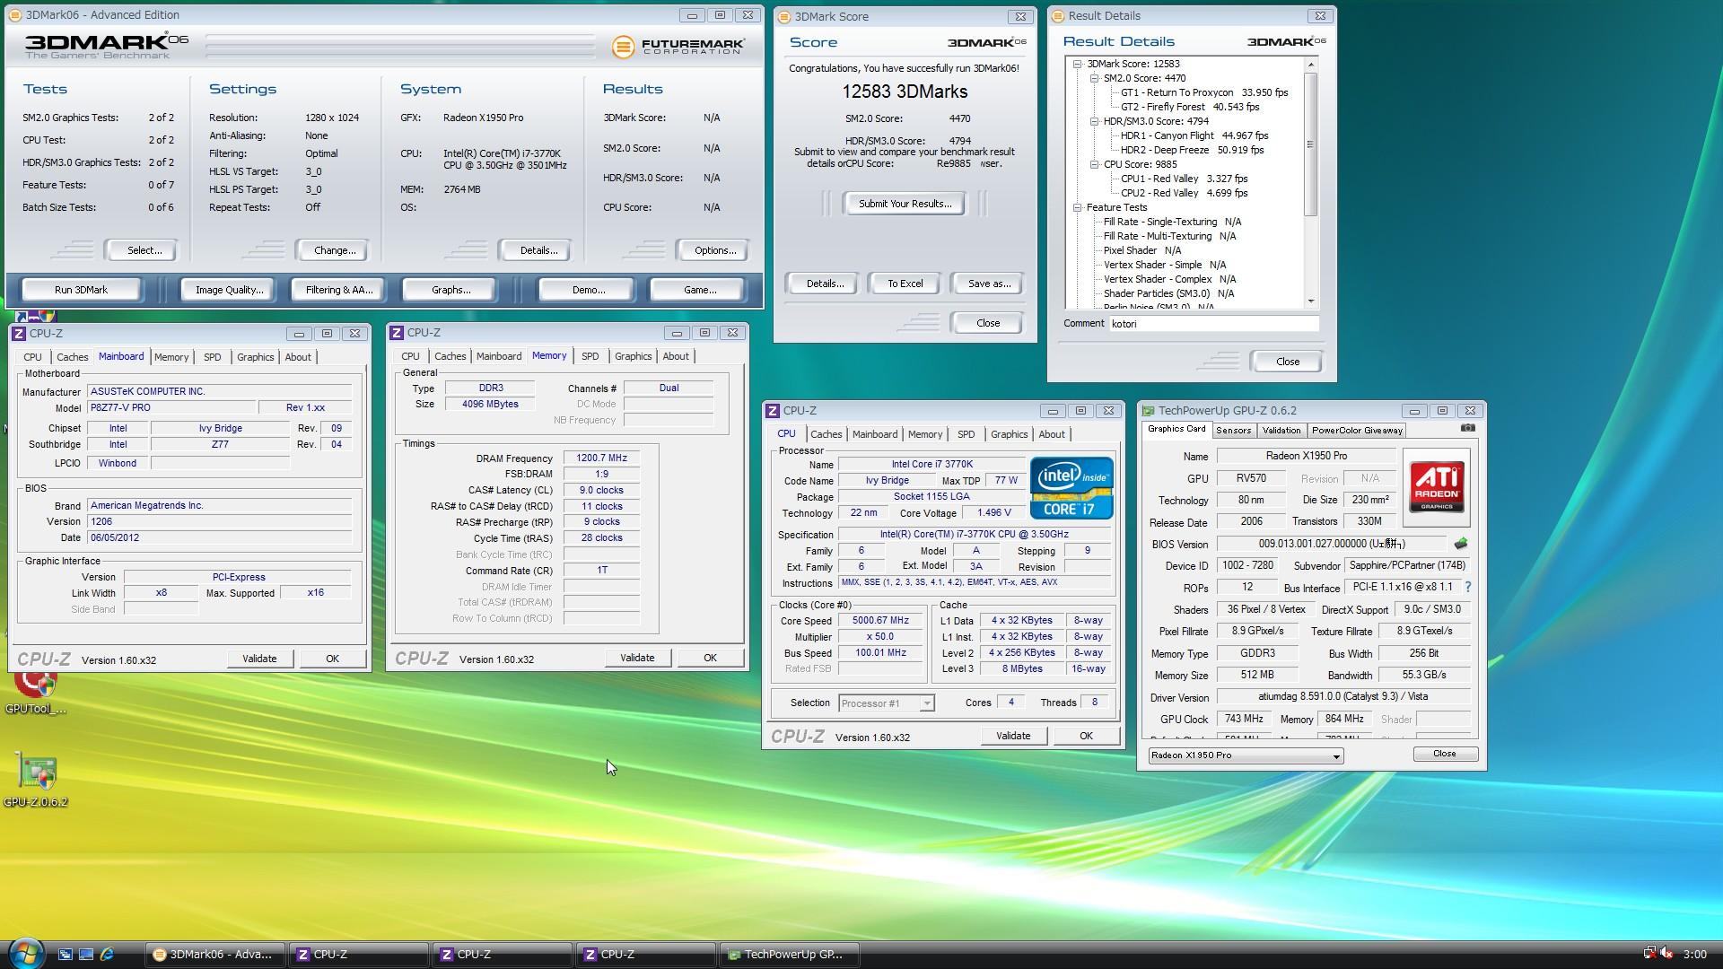Click the Z icon of the CPU-Z Memory window
Viewport: 1723px width, 969px height.
tap(397, 333)
